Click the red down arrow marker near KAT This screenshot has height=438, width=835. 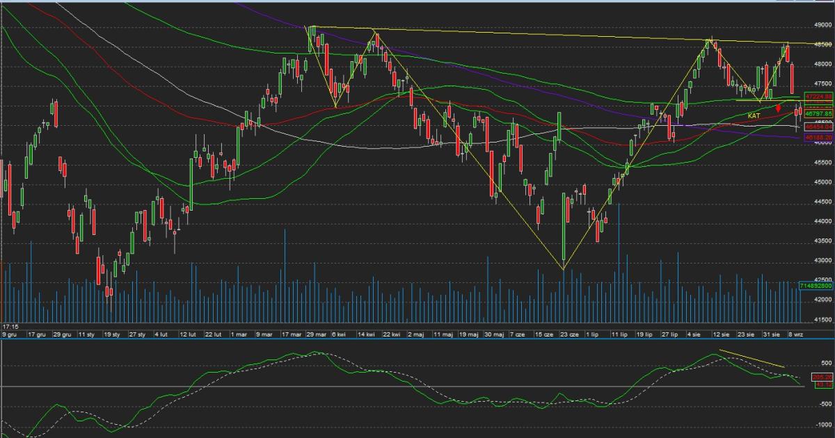pyautogui.click(x=778, y=108)
